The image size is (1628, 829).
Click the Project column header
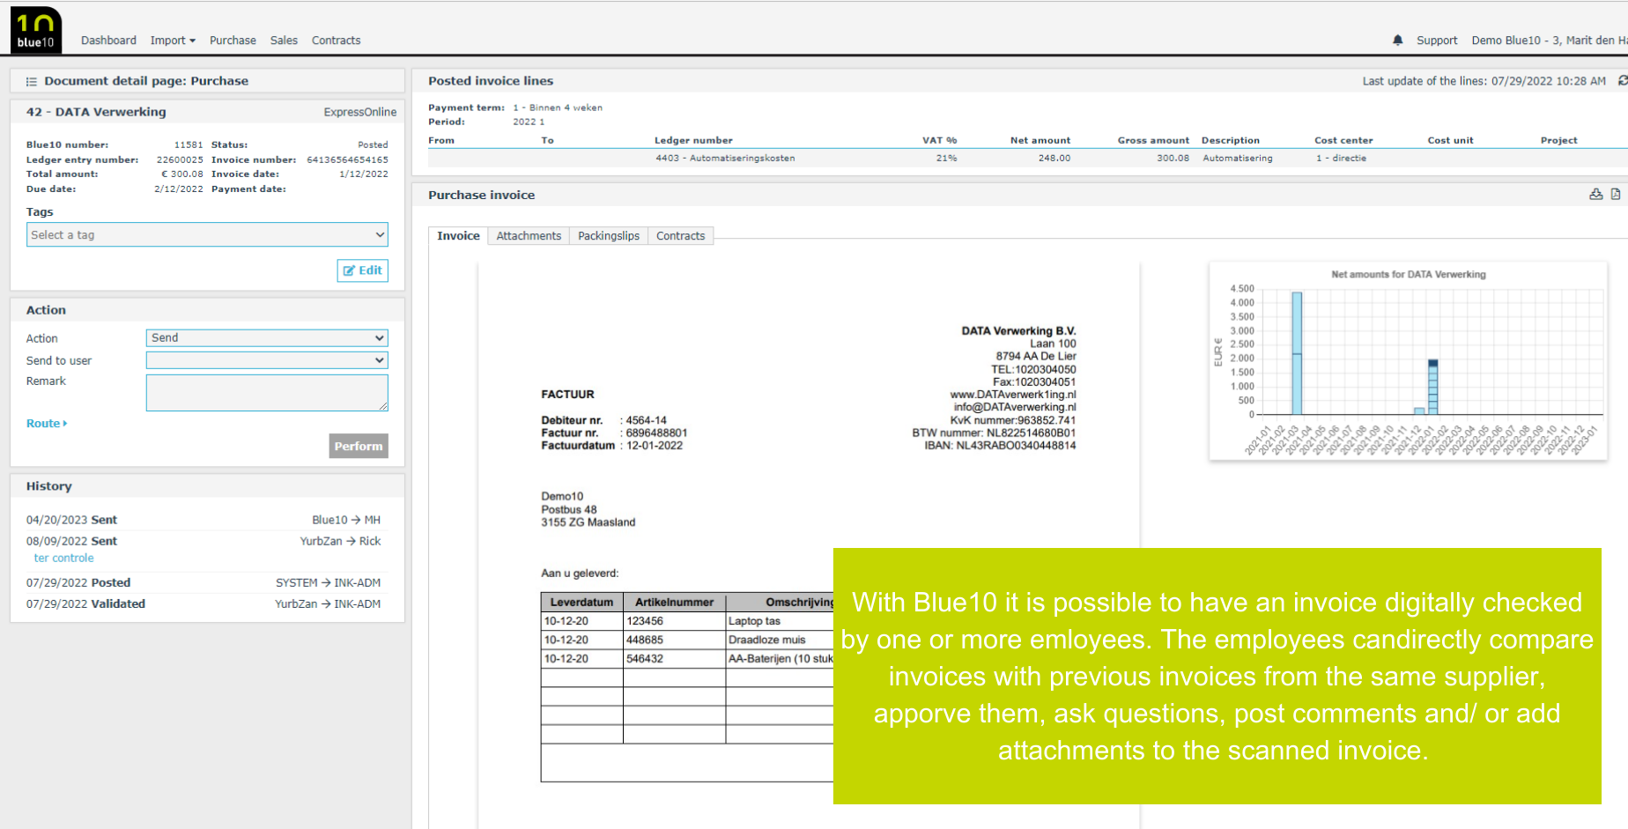(1558, 141)
